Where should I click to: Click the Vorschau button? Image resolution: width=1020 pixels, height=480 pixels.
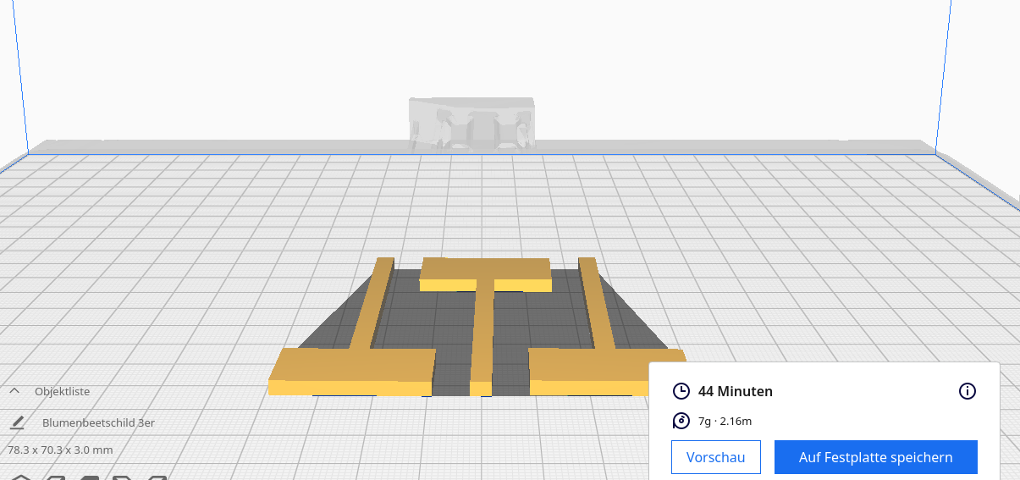coord(716,457)
